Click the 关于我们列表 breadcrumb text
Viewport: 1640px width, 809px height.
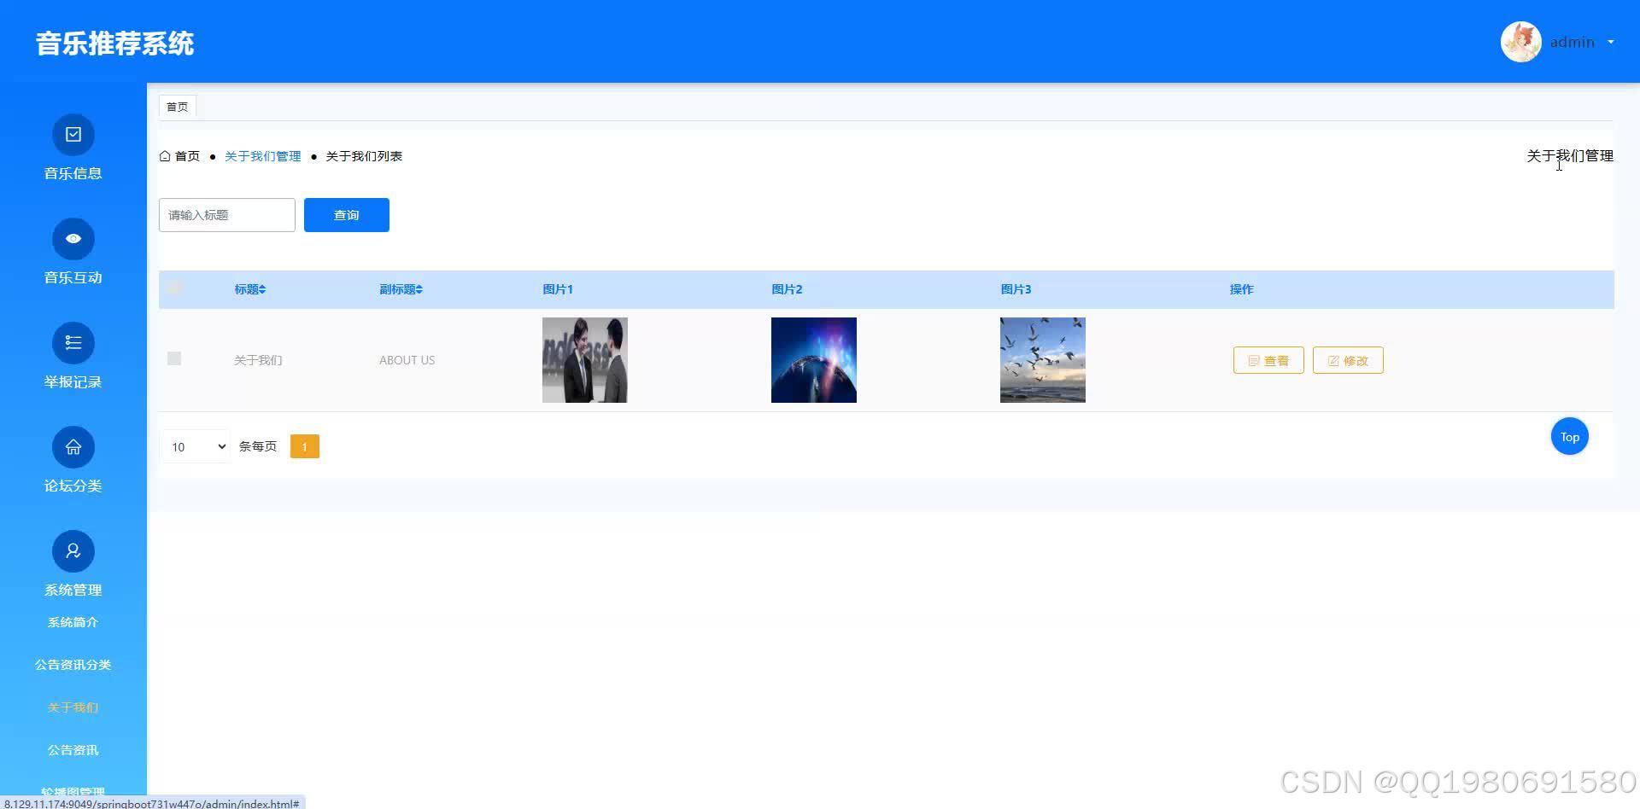(365, 156)
